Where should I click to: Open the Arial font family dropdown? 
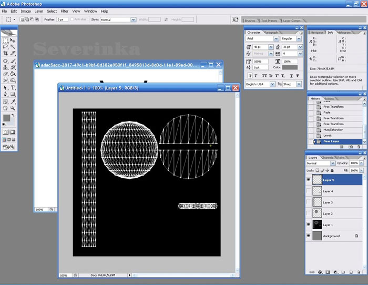point(277,39)
